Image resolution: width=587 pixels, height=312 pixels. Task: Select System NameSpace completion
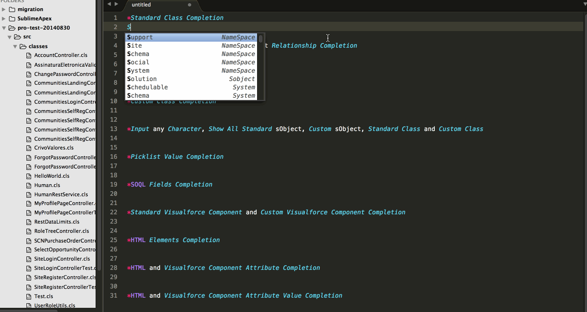(191, 70)
